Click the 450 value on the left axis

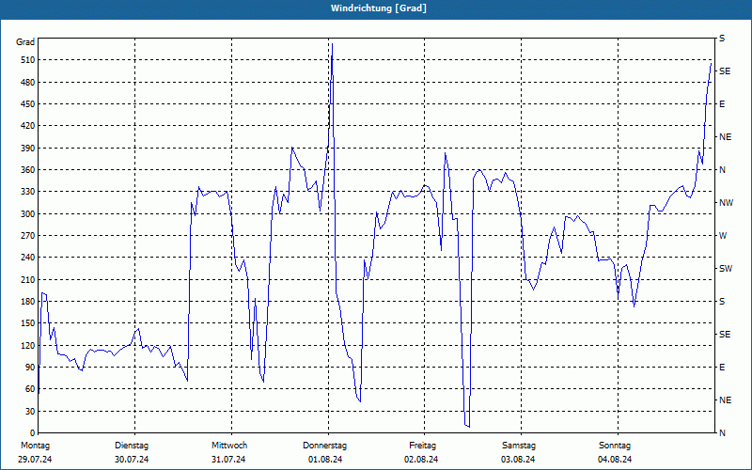(x=27, y=104)
